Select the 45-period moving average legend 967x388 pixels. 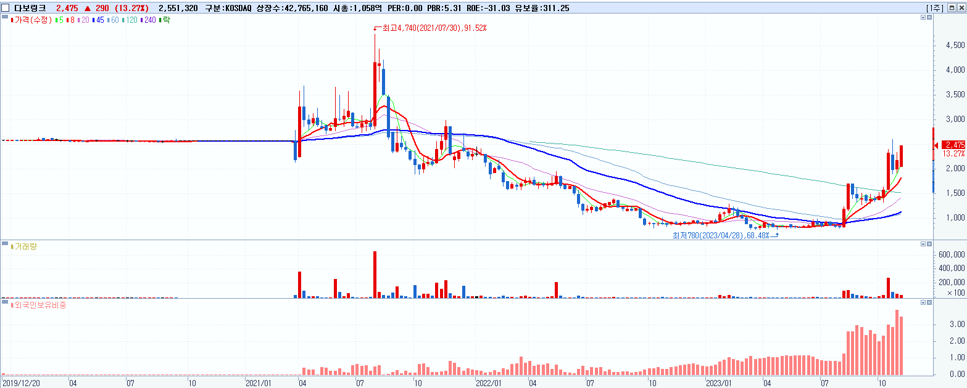point(98,20)
